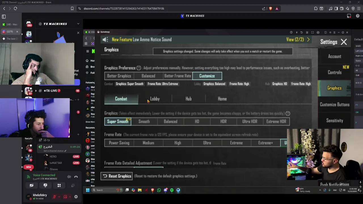The width and height of the screenshot is (363, 204).
Task: Choose Better Graphics preference
Action: click(119, 76)
